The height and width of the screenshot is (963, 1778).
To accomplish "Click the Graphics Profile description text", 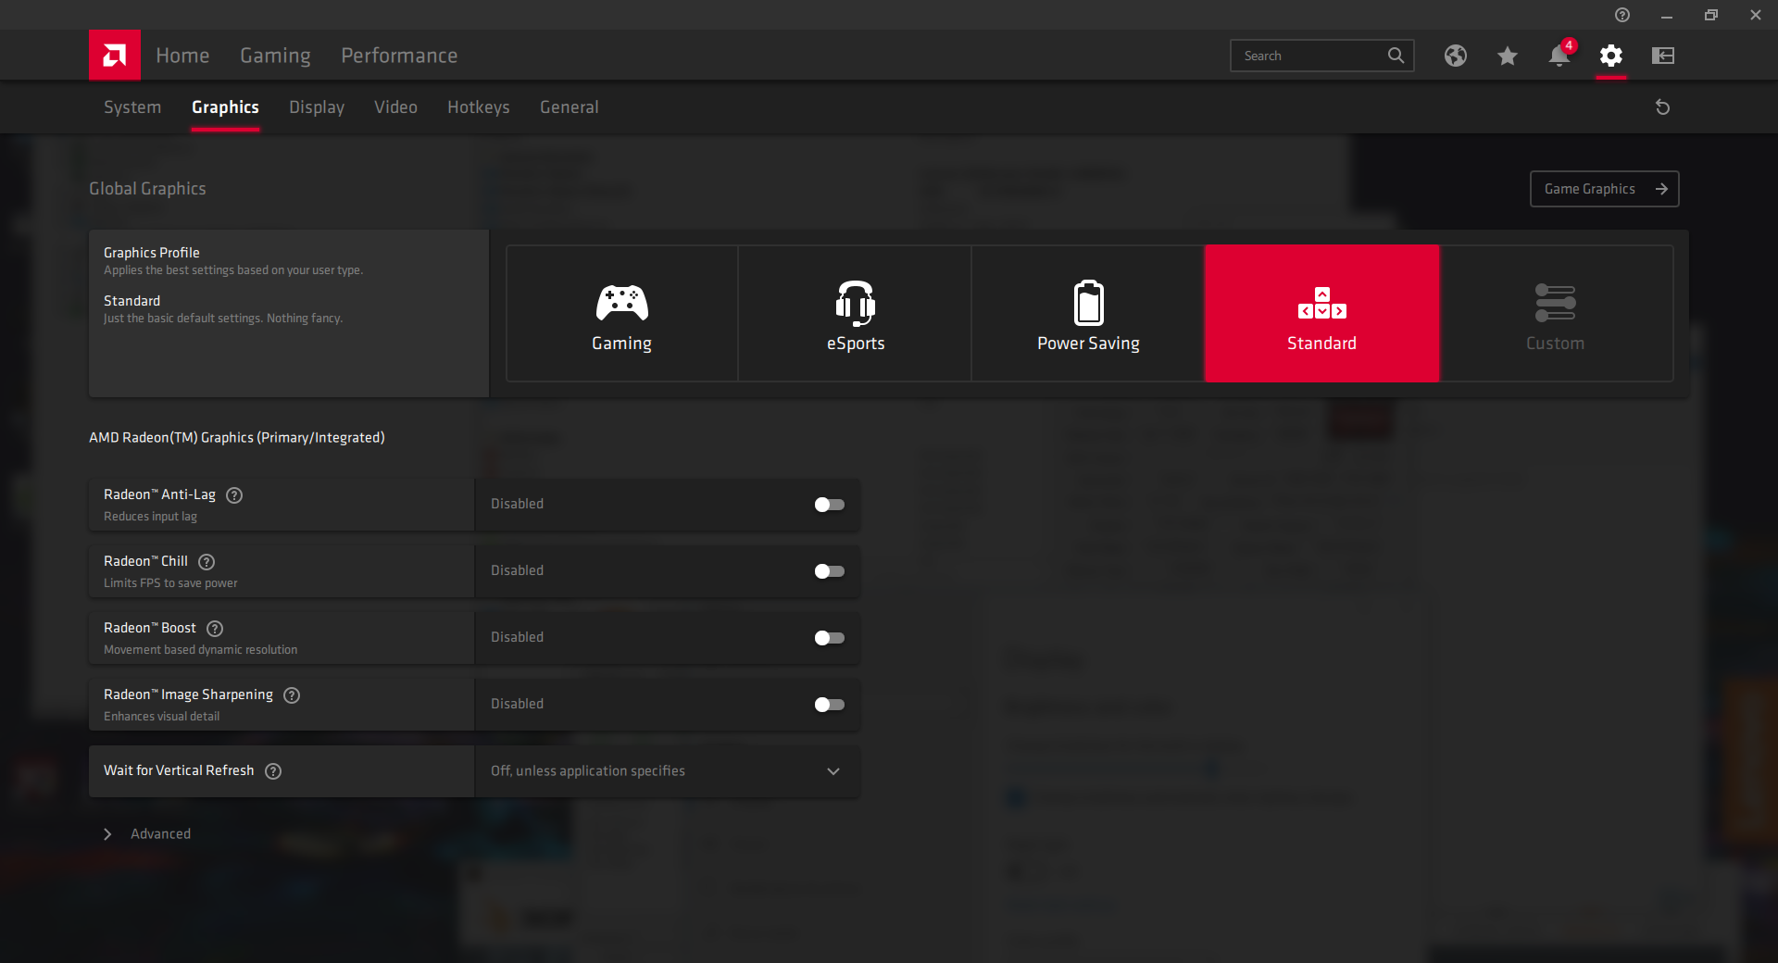I will click(x=233, y=270).
